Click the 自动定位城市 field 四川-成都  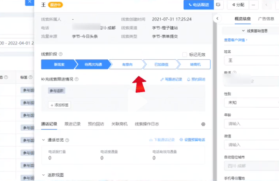[x=252, y=166]
